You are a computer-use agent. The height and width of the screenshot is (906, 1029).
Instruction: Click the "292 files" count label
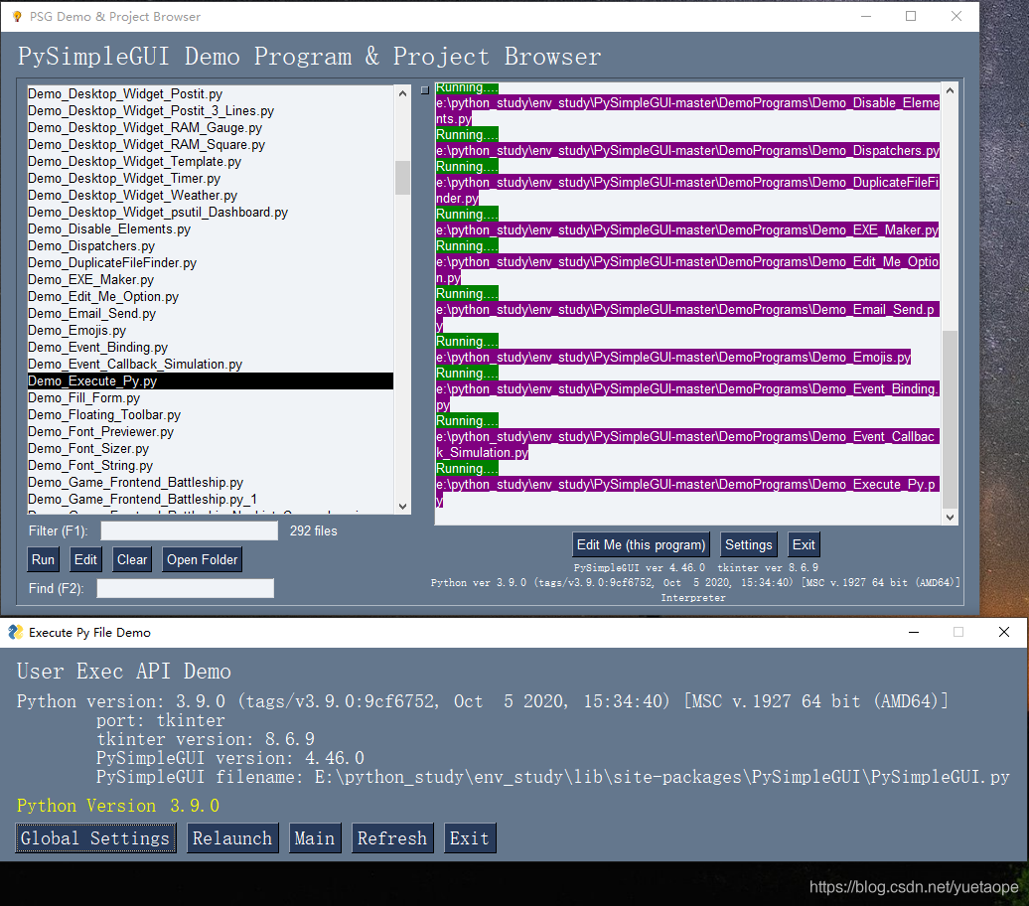click(x=314, y=530)
